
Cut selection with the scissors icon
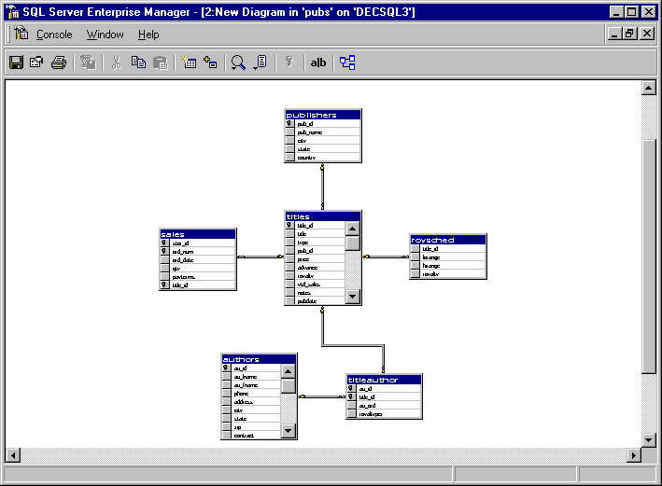click(x=116, y=62)
